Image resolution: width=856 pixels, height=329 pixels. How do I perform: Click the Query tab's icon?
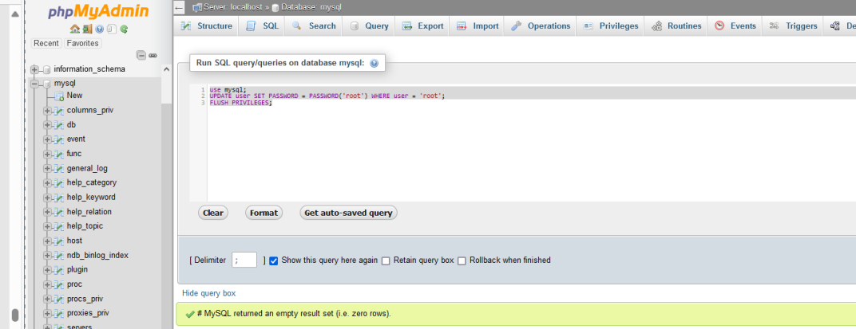[355, 26]
